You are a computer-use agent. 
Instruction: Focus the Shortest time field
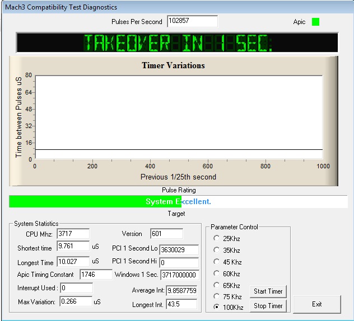(73, 246)
